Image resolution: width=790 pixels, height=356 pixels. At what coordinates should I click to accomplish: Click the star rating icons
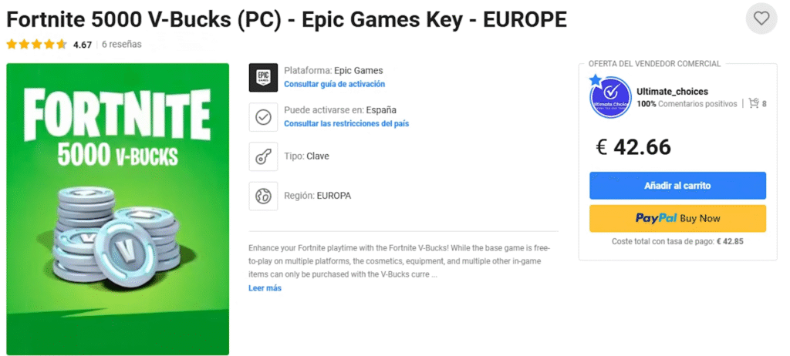pyautogui.click(x=36, y=45)
